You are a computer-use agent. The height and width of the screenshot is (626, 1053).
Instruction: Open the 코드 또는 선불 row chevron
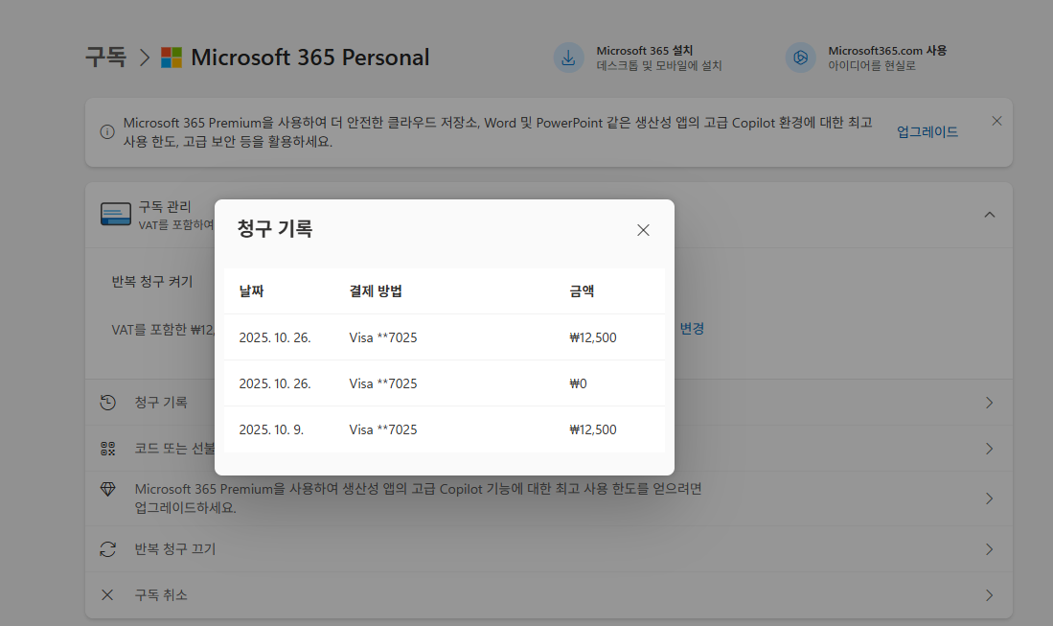pos(989,449)
